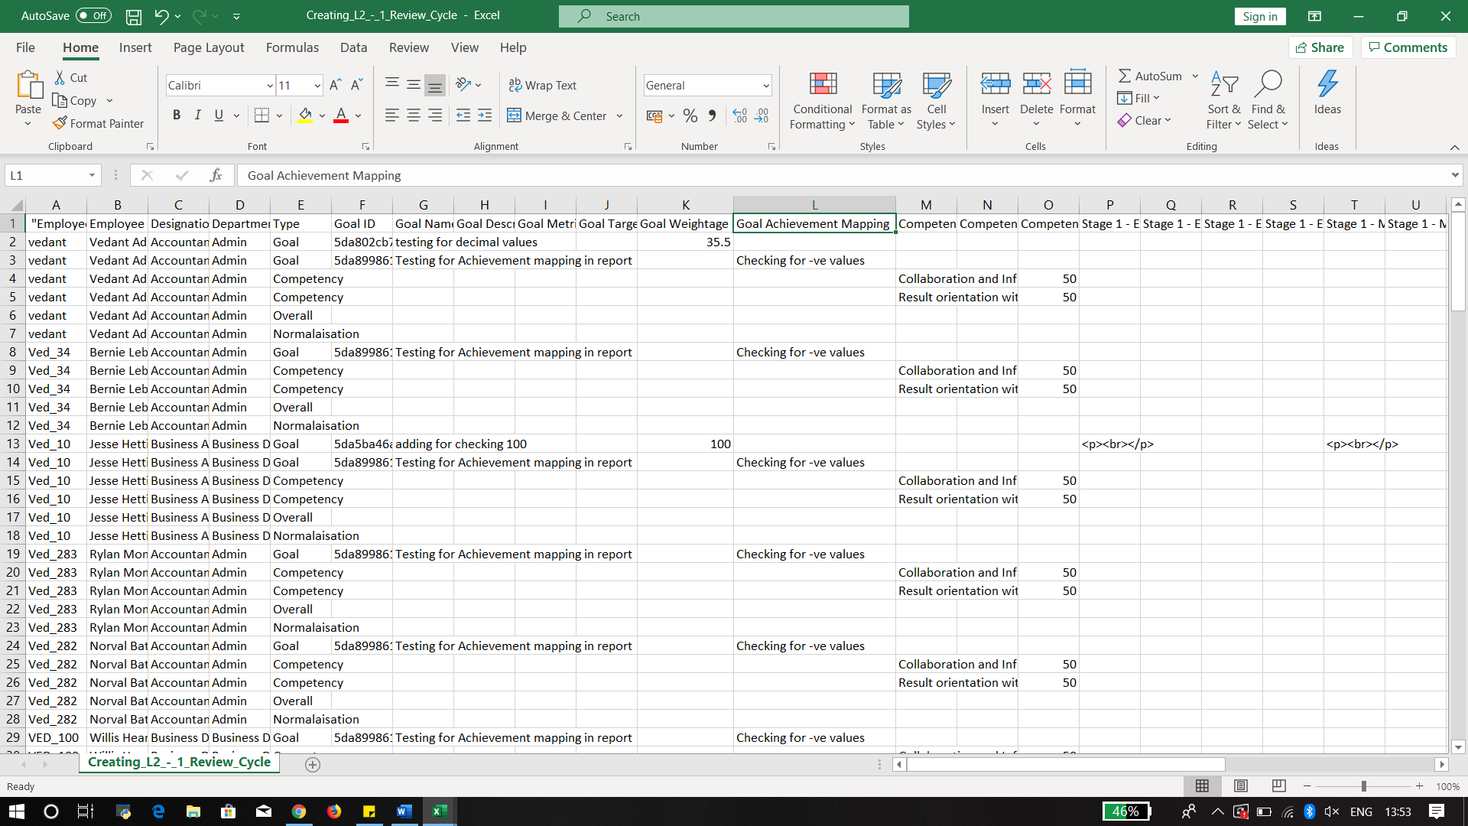Image resolution: width=1468 pixels, height=826 pixels.
Task: Open the Formulas ribbon tab
Action: [292, 47]
